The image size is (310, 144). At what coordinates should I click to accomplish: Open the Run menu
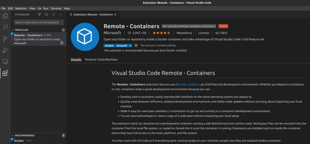pyautogui.click(x=46, y=8)
